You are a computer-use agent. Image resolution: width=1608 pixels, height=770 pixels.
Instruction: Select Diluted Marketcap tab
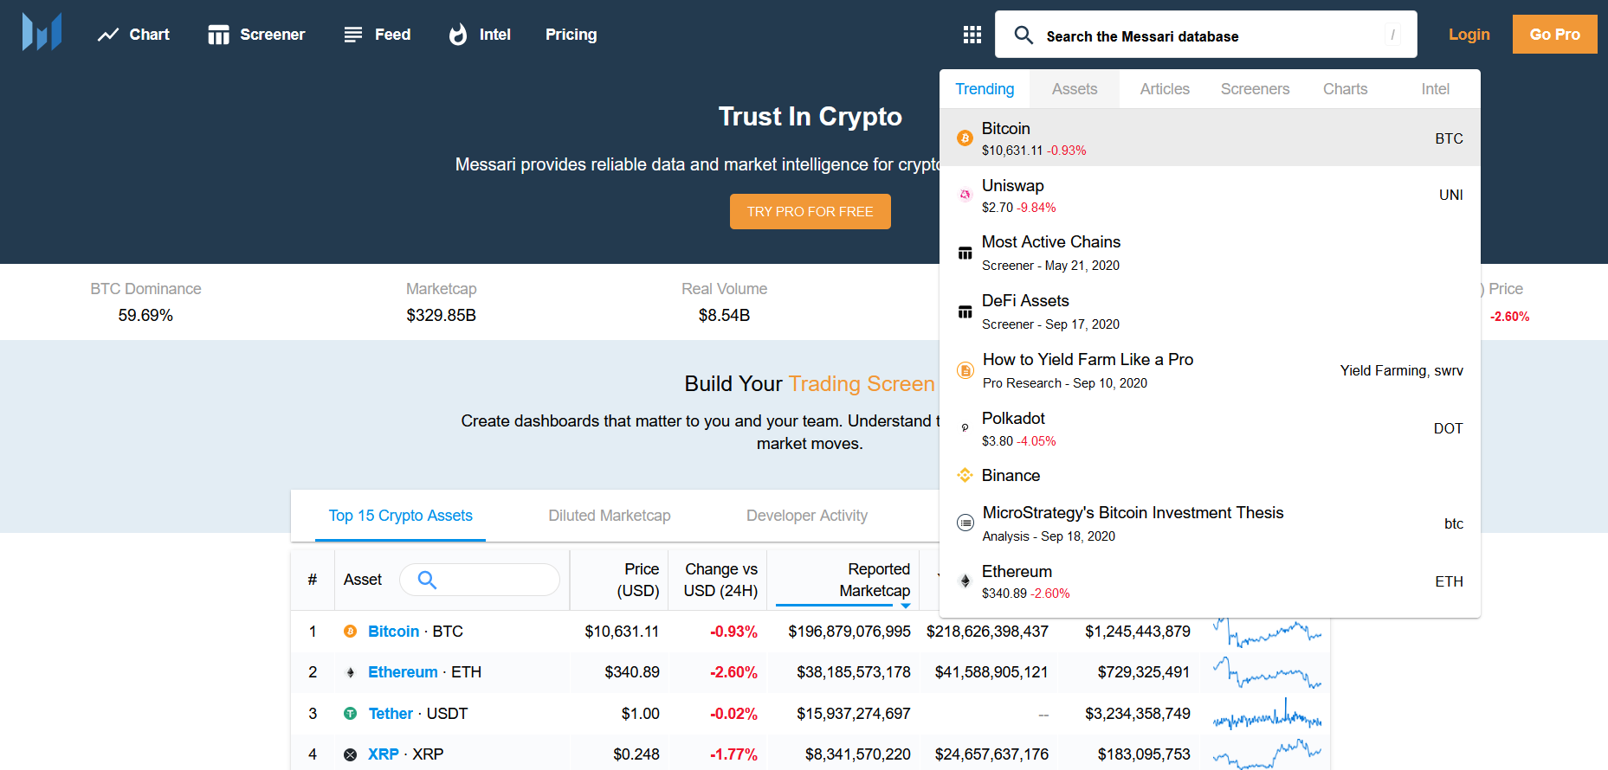tap(610, 516)
